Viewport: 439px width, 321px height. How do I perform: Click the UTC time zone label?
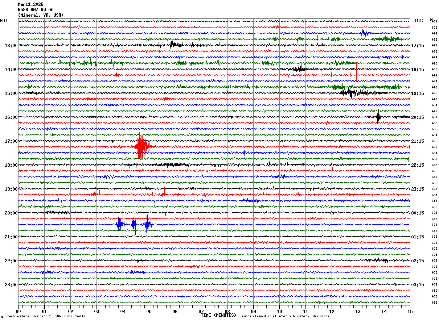(x=419, y=21)
